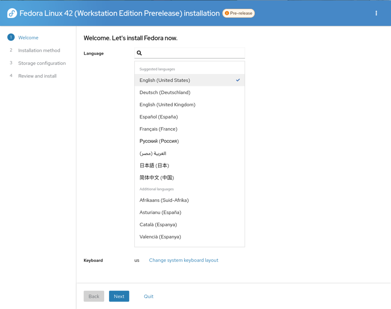The height and width of the screenshot is (309, 391).
Task: Select Español (España) language
Action: click(190, 116)
